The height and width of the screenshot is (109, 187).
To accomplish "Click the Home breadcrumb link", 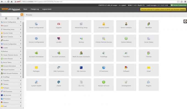I will coord(30,15).
